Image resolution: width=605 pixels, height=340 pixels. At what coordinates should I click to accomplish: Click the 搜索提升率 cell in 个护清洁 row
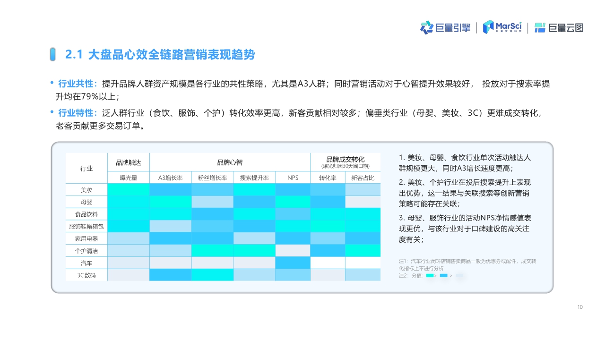[254, 251]
